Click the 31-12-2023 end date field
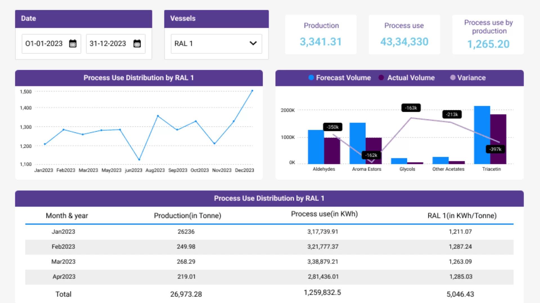 click(116, 43)
